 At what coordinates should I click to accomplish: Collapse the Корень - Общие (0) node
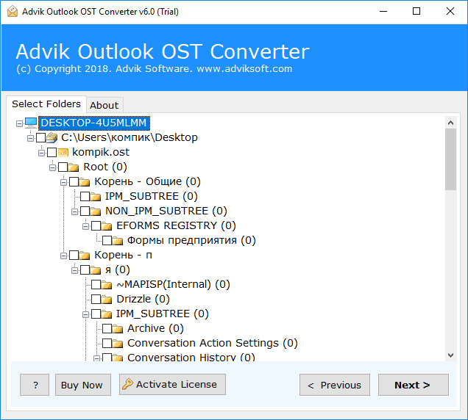63,182
